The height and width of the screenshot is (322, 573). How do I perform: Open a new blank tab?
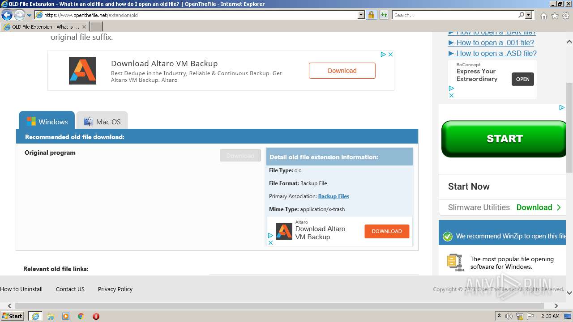(x=96, y=27)
